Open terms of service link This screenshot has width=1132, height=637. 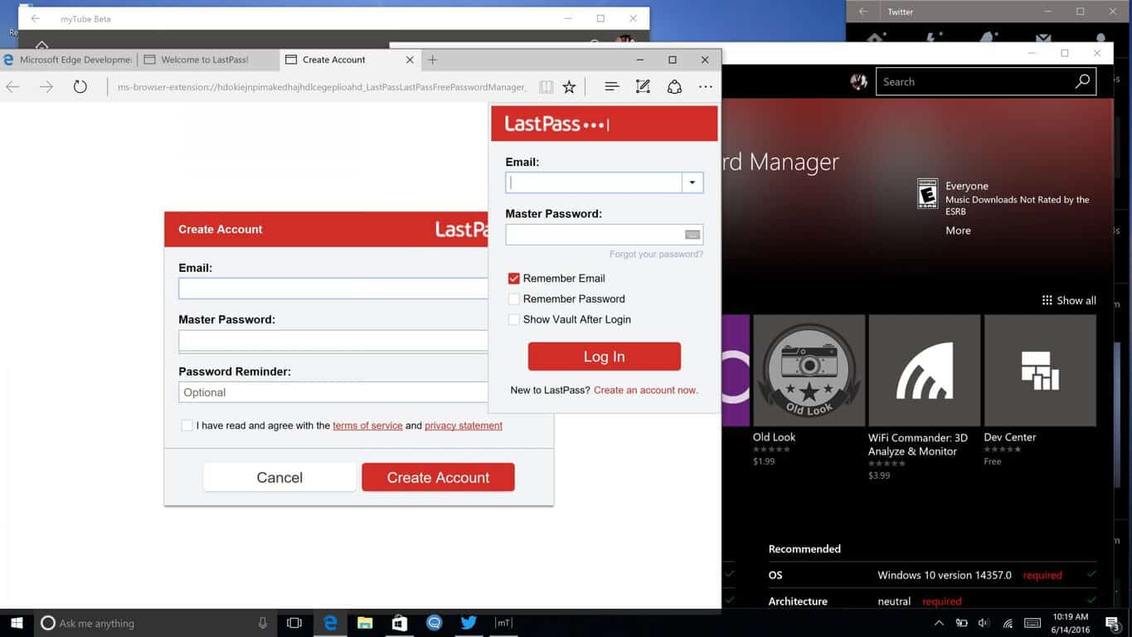(367, 425)
